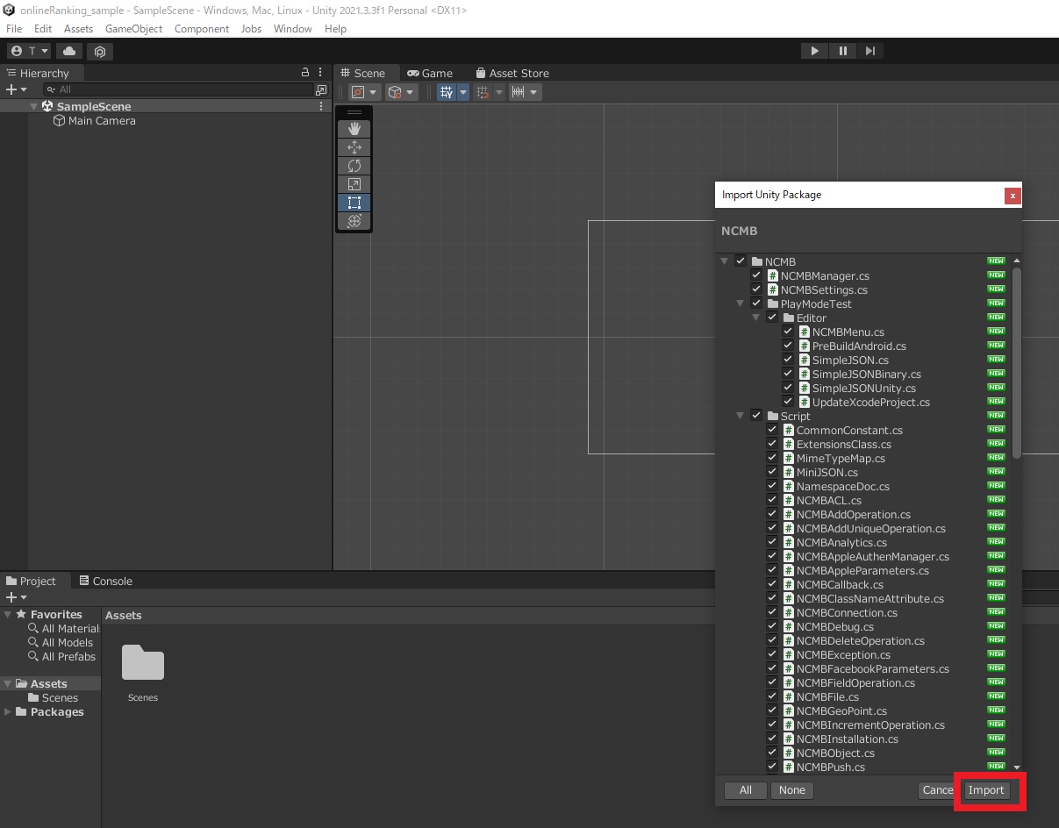This screenshot has width=1059, height=828.
Task: Uncheck NCMBManager.cs in the import list
Action: (x=756, y=275)
